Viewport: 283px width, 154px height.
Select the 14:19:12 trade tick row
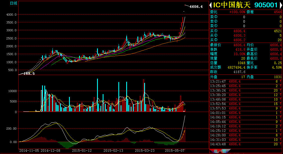(x=246, y=126)
